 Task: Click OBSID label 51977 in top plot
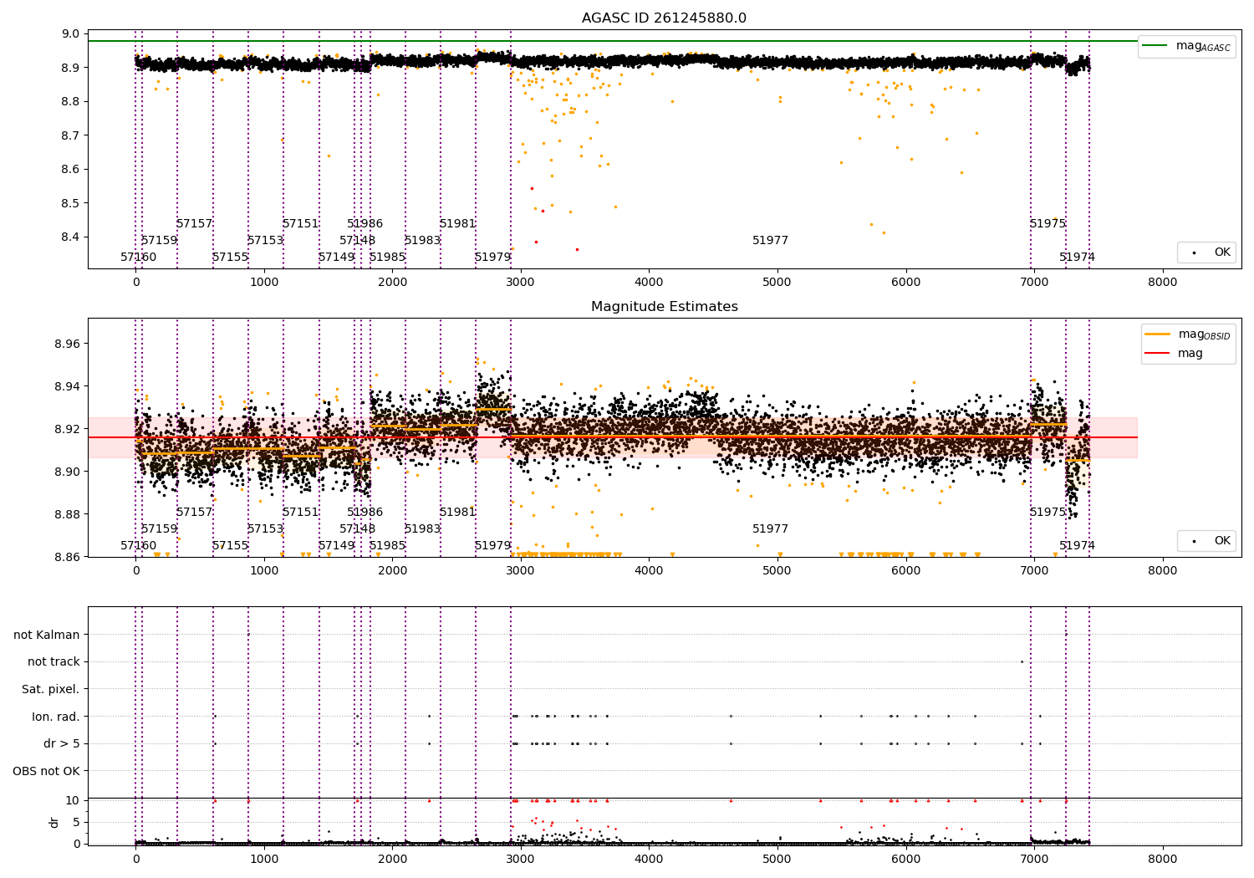[x=770, y=240]
